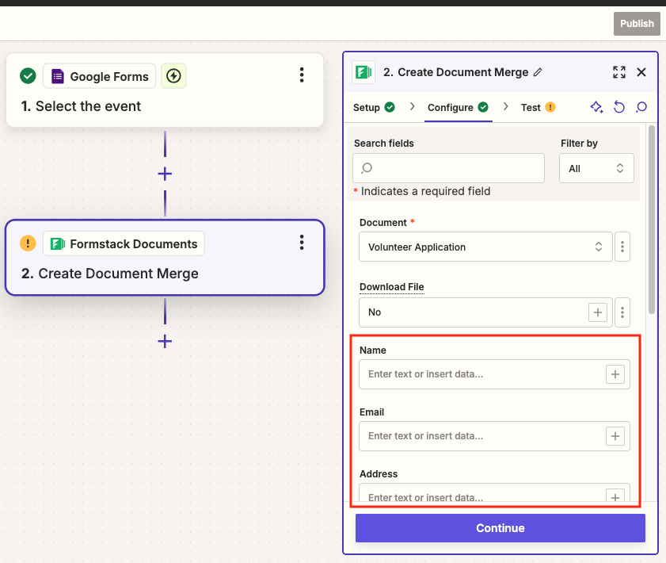This screenshot has width=666, height=563.
Task: Open the Filter by All dropdown
Action: click(596, 168)
